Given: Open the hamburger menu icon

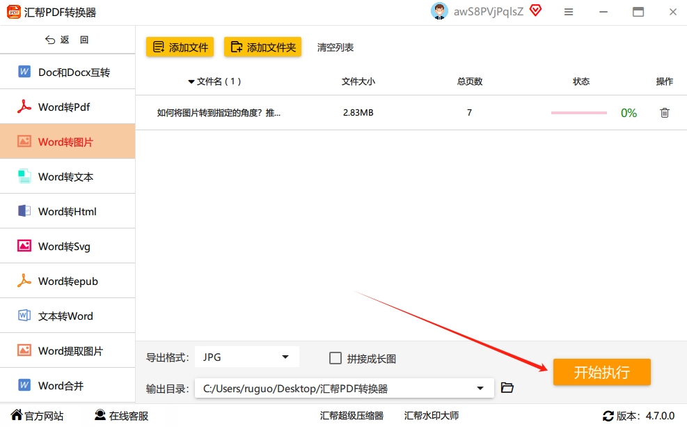Looking at the screenshot, I should (569, 12).
